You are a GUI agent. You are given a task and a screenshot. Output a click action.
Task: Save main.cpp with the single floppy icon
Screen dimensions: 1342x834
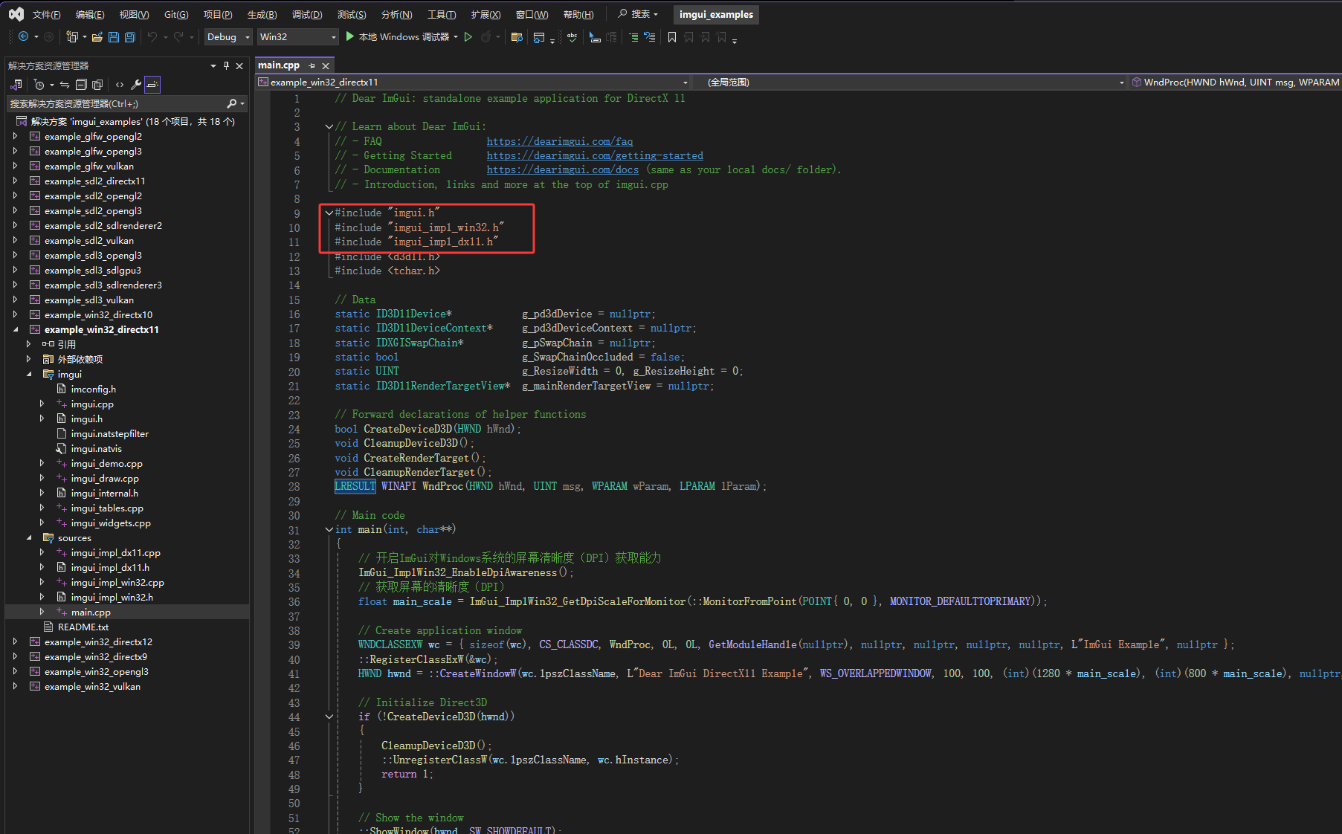(113, 36)
